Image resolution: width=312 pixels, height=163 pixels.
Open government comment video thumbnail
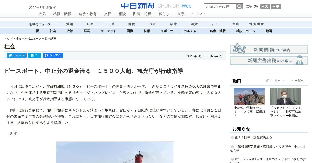285,97
